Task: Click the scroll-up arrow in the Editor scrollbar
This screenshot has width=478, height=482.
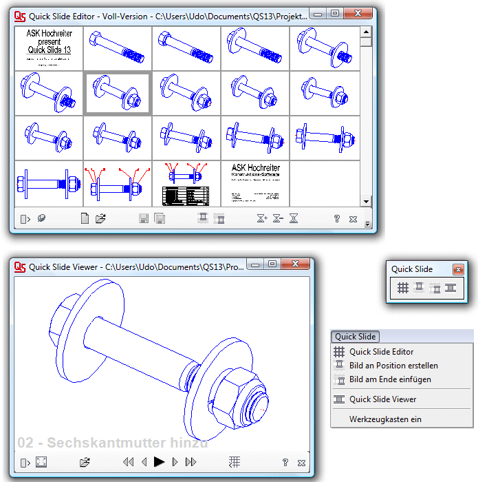Action: click(x=366, y=32)
